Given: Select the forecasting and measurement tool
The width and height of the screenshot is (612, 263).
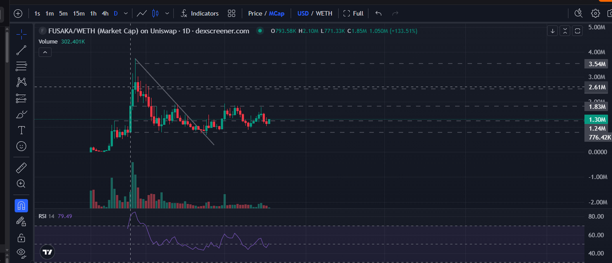Looking at the screenshot, I should coord(21,98).
